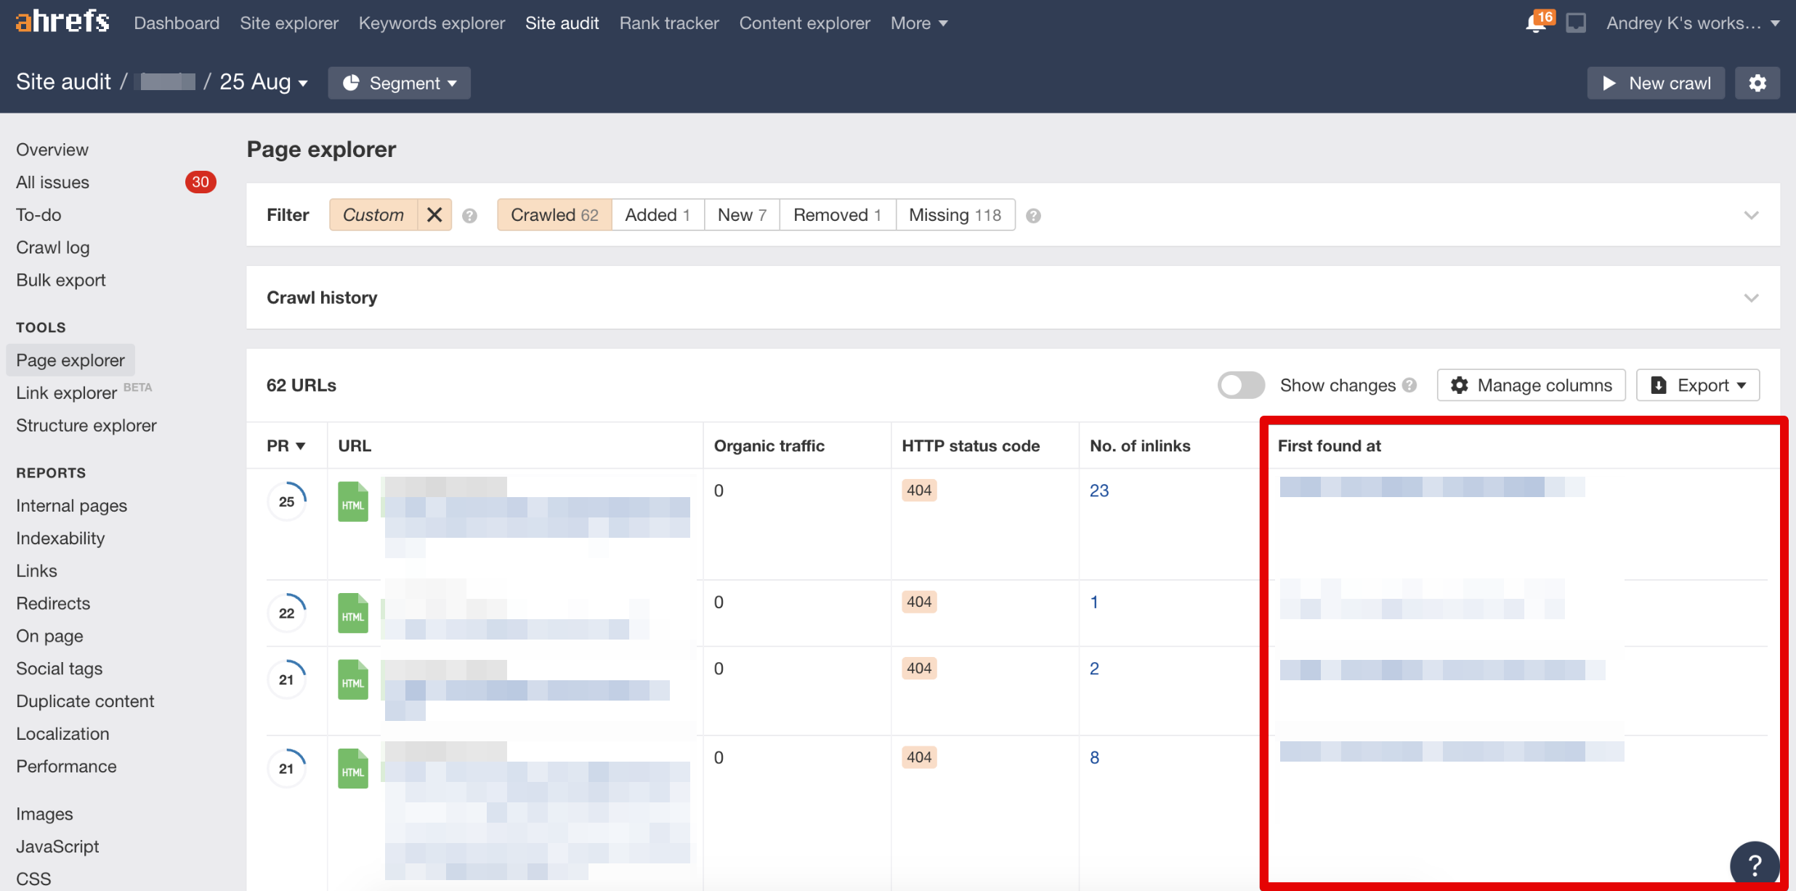Open the workspace account dropdown

pos(1693,23)
